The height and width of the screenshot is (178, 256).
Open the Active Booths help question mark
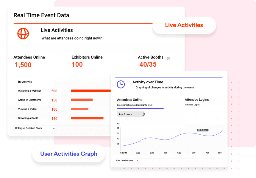[x=168, y=58]
